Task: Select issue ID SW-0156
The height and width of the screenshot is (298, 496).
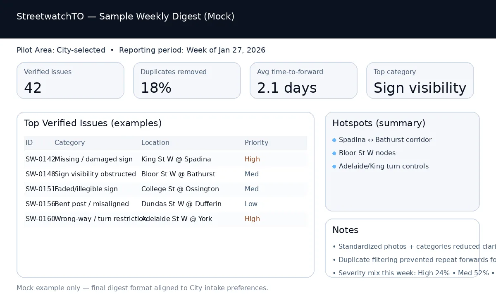Action: pyautogui.click(x=40, y=204)
